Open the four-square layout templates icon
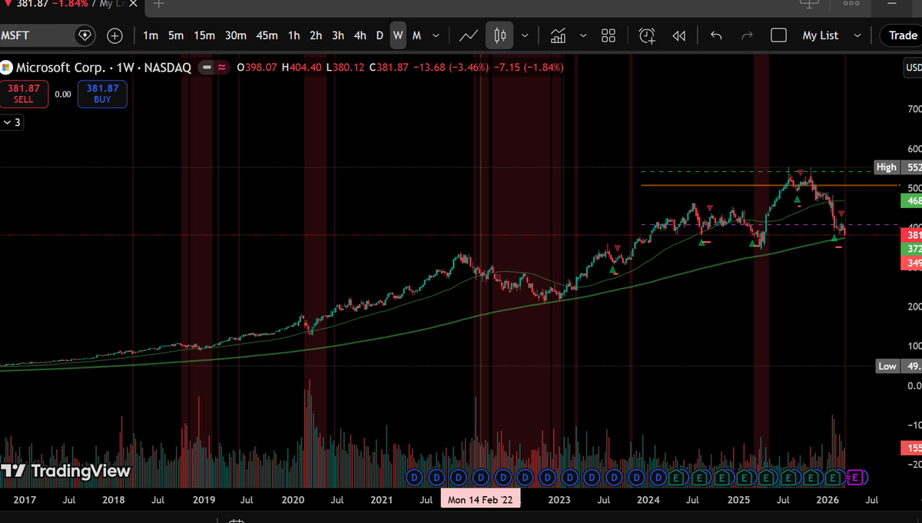The height and width of the screenshot is (523, 922). click(609, 35)
